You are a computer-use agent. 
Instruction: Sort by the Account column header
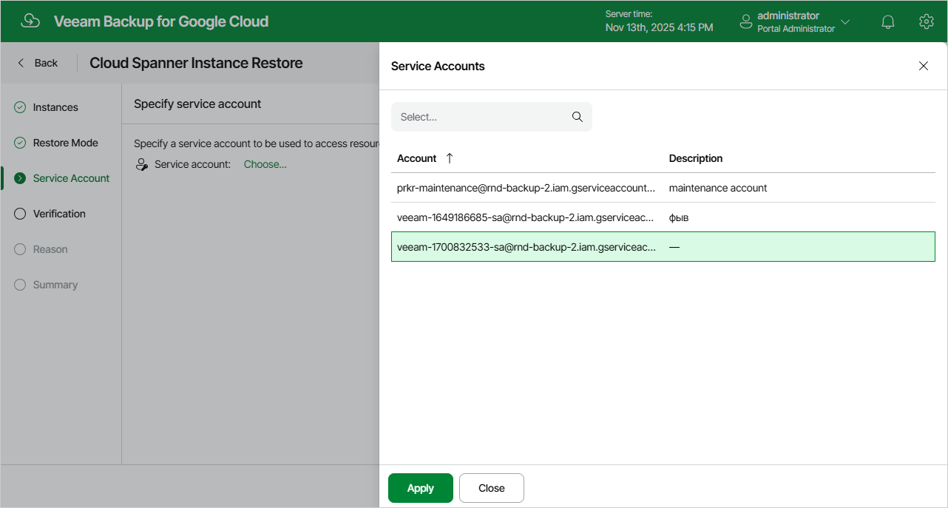point(417,158)
